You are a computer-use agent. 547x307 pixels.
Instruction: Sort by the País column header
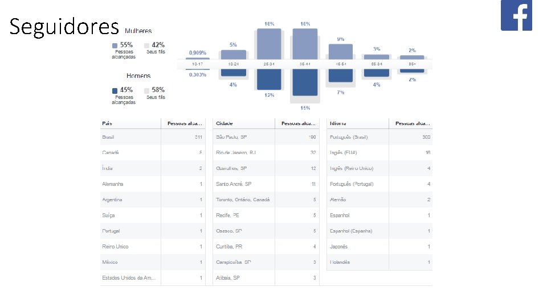click(107, 123)
